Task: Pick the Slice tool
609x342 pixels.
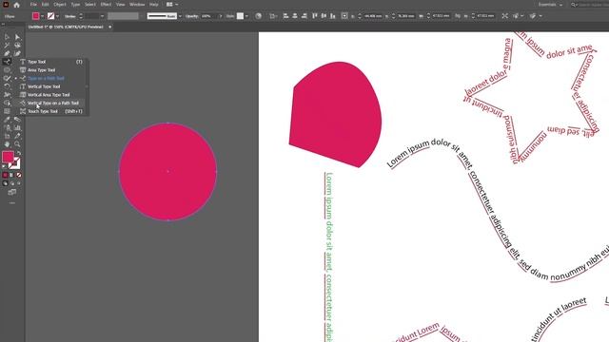Action: coord(17,136)
